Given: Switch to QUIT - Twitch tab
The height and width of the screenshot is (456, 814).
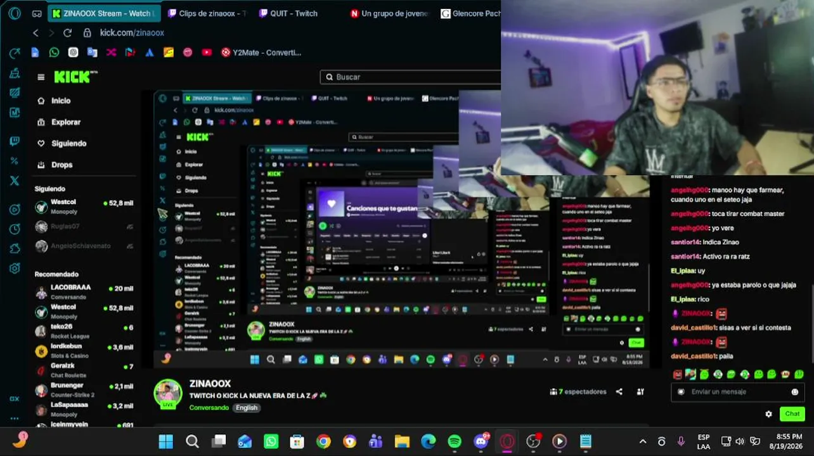Looking at the screenshot, I should 288,13.
